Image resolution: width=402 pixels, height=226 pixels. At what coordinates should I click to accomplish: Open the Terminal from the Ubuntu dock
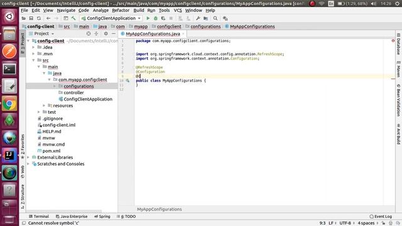coord(9,69)
